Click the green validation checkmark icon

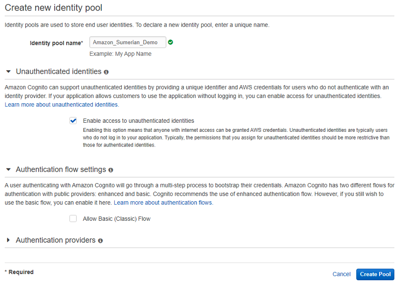171,42
